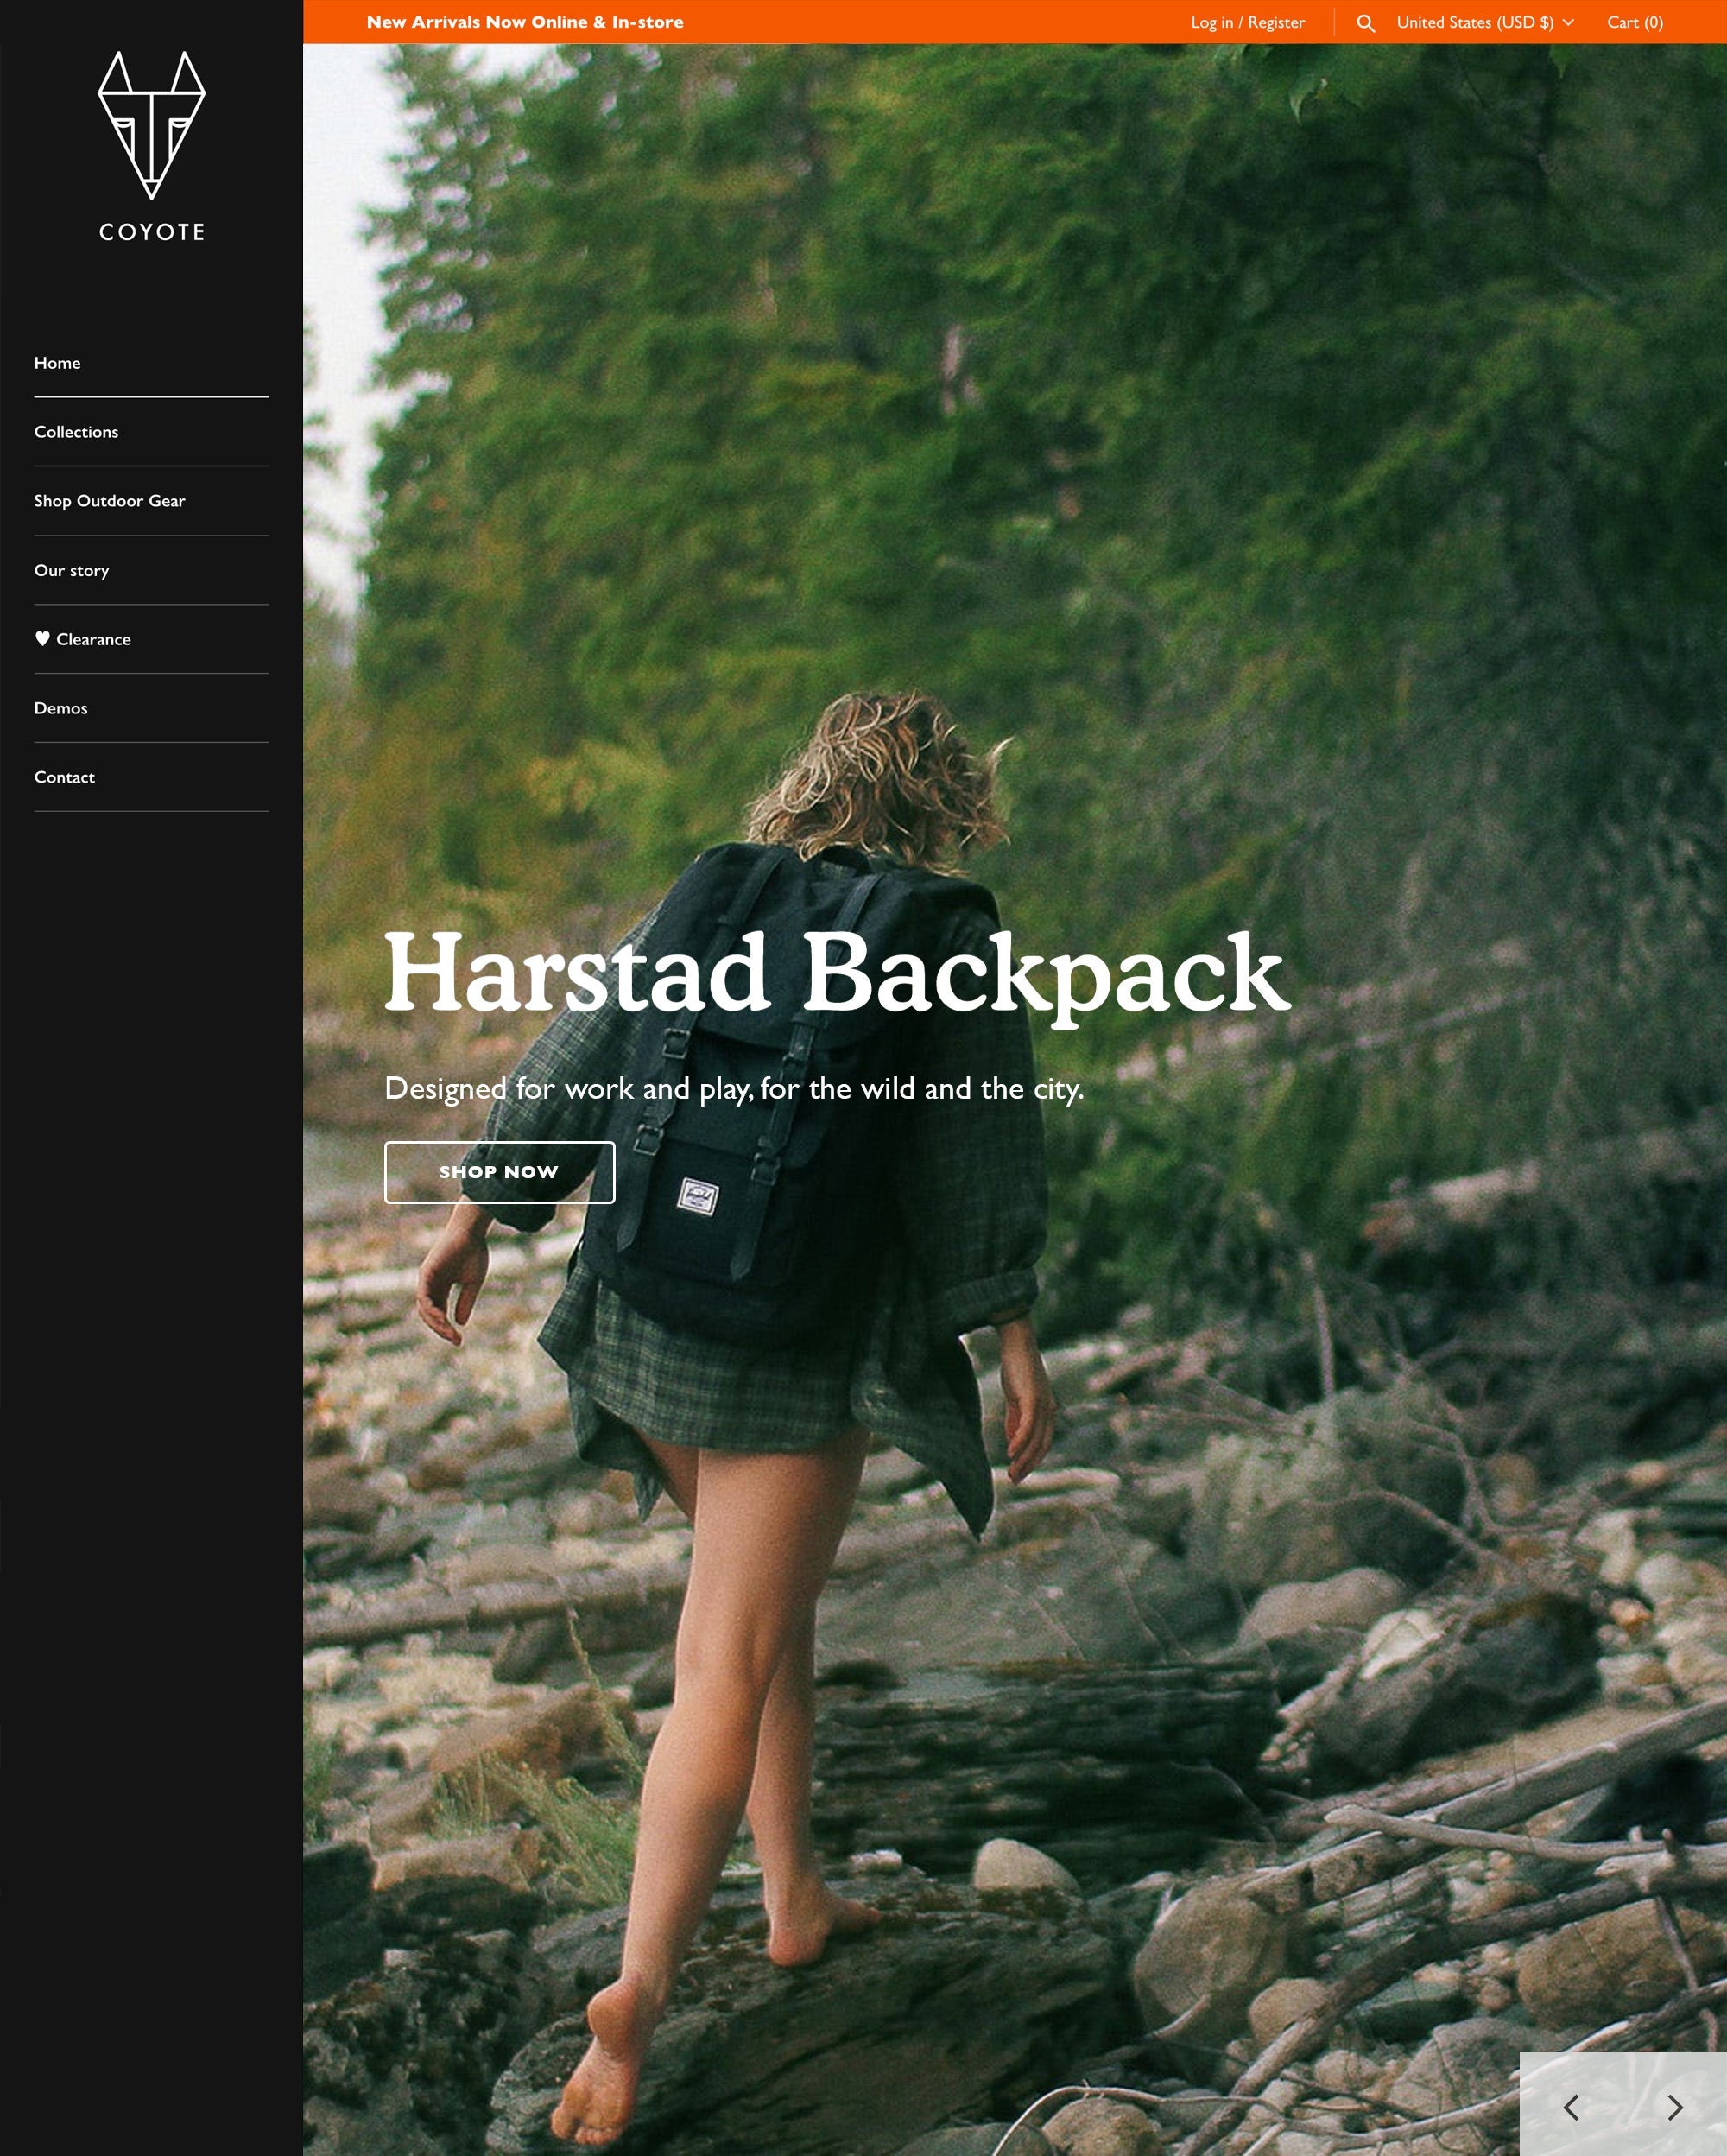The width and height of the screenshot is (1727, 2156).
Task: Open the Contact page
Action: 64,776
